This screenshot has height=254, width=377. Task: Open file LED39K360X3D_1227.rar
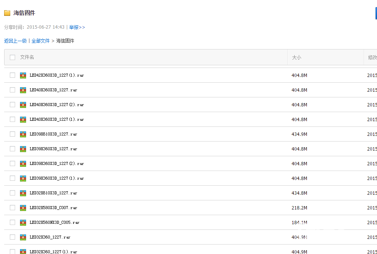[x=53, y=149]
